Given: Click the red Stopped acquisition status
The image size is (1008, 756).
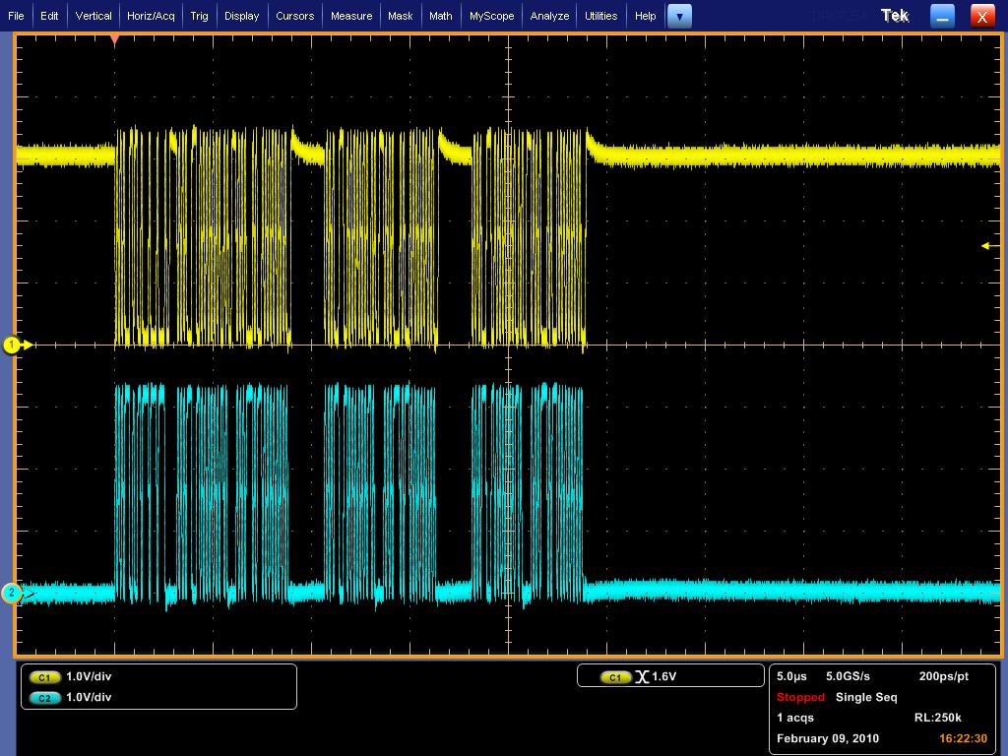Looking at the screenshot, I should [x=800, y=697].
